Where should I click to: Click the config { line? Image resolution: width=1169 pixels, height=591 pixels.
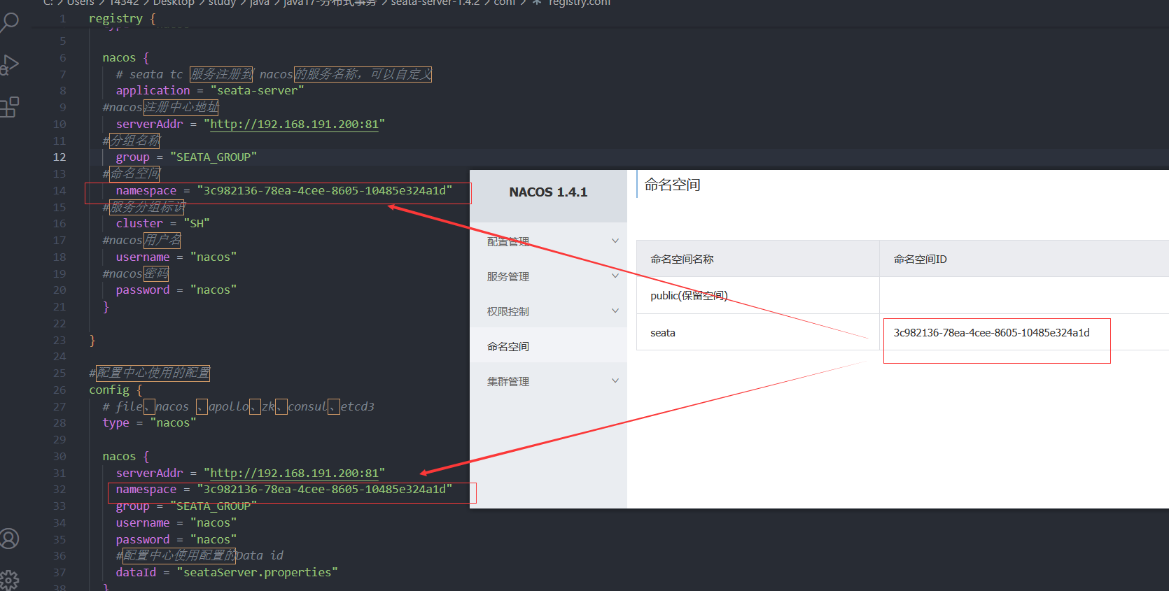(115, 390)
